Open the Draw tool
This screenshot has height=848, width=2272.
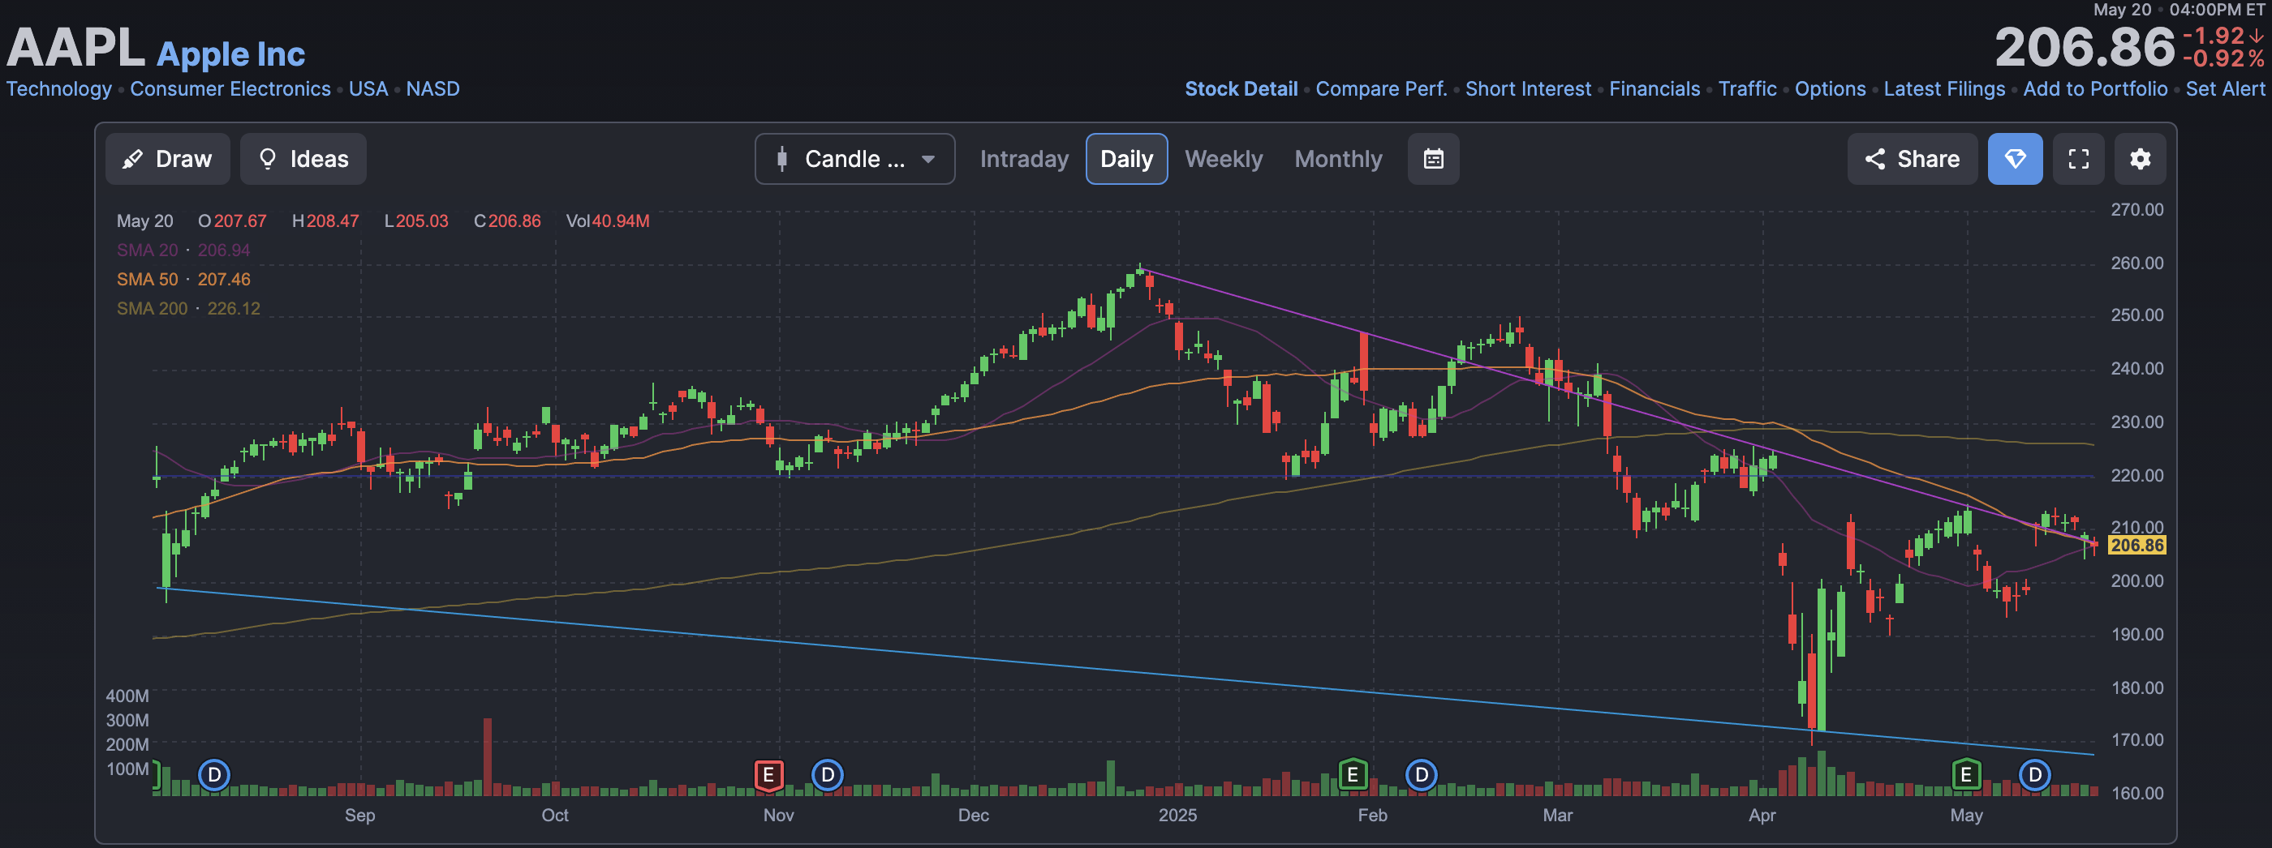click(x=168, y=159)
